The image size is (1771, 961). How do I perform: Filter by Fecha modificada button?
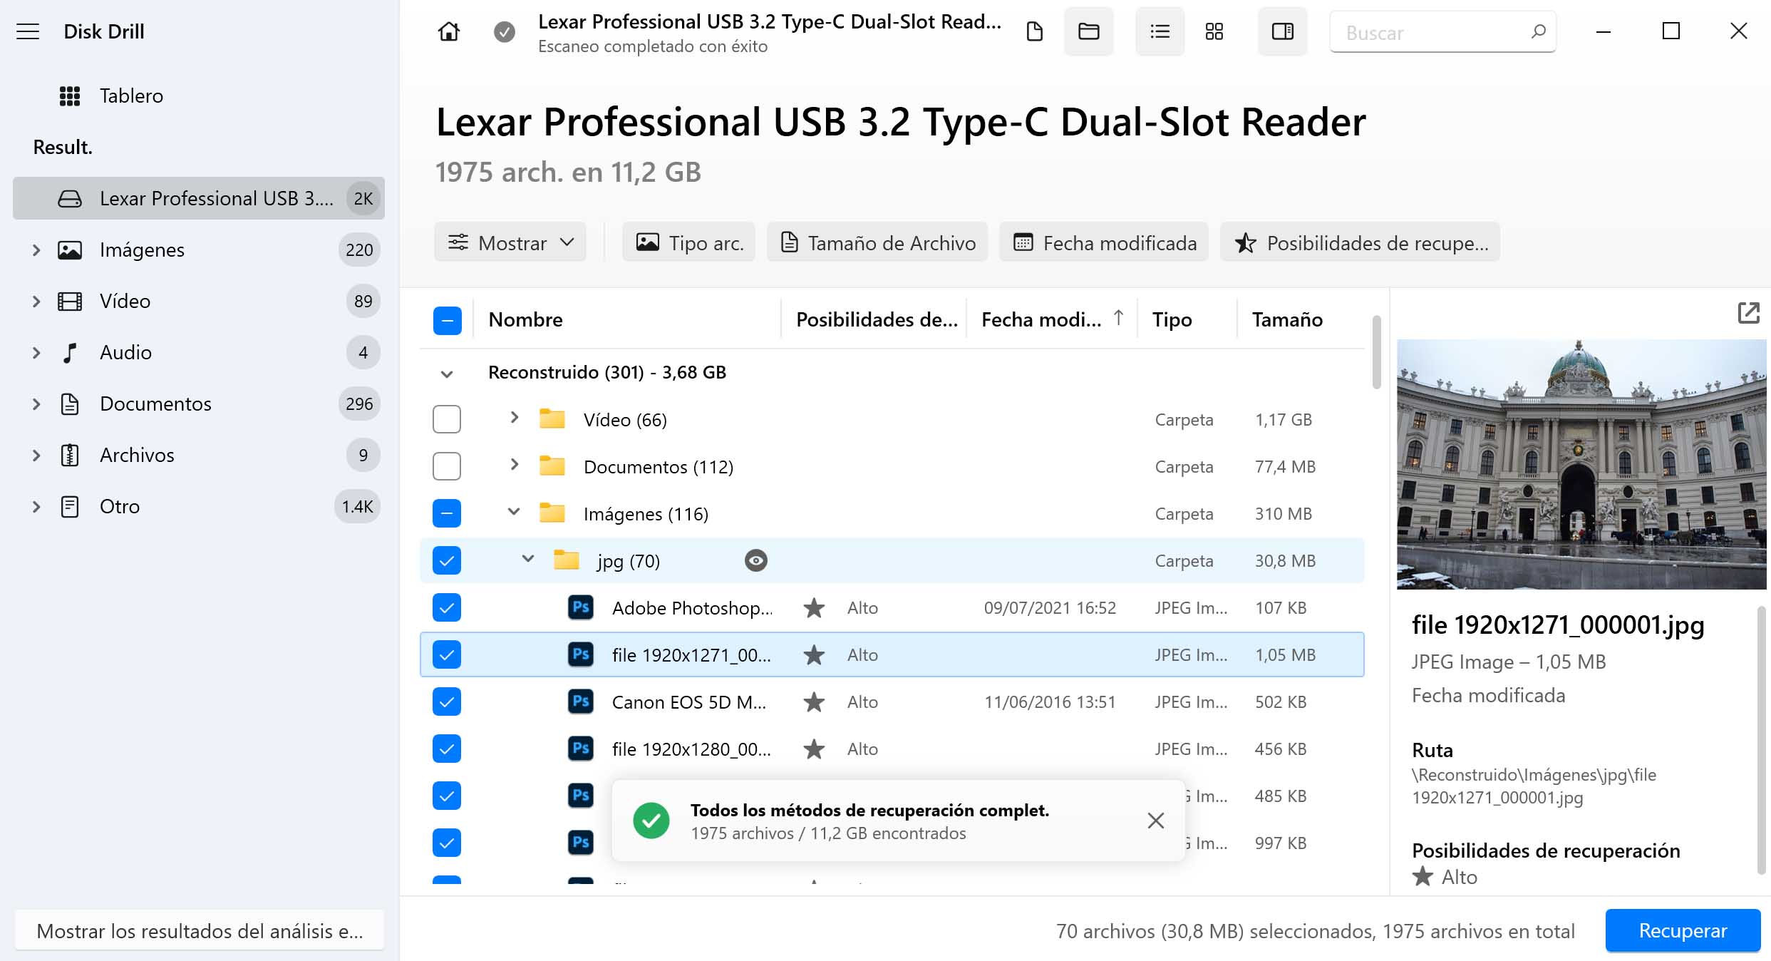point(1104,242)
